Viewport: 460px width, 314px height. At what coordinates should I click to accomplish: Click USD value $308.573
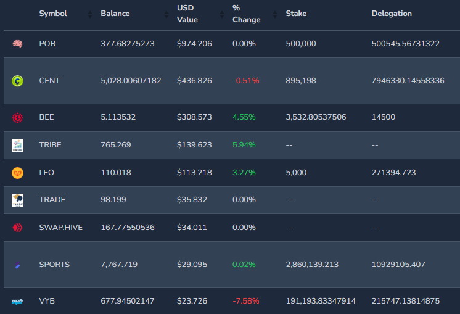click(x=194, y=117)
